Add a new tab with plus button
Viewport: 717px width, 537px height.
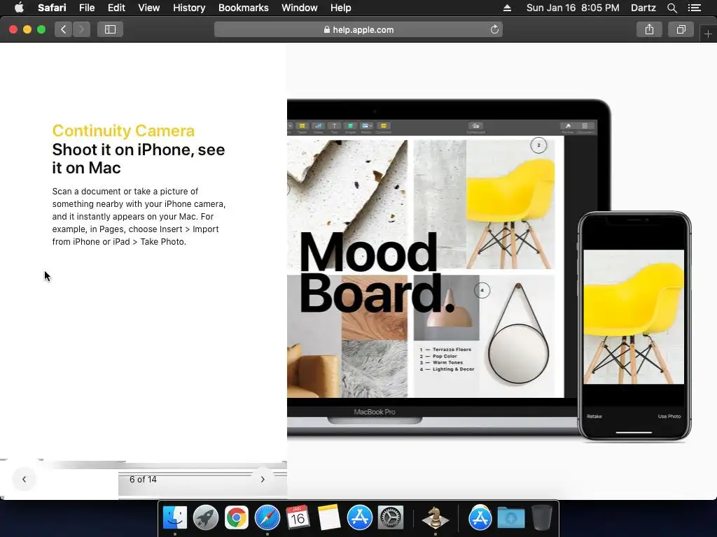[x=708, y=34]
